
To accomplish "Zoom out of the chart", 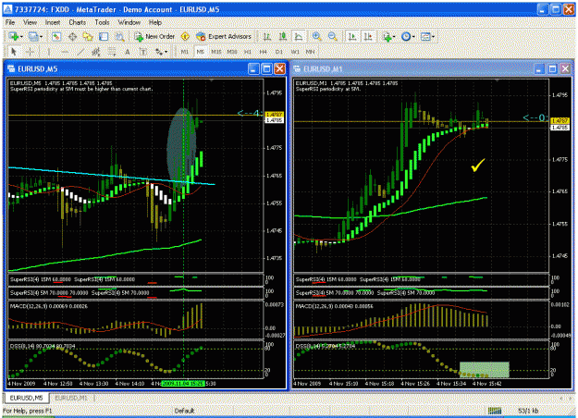I will 333,36.
